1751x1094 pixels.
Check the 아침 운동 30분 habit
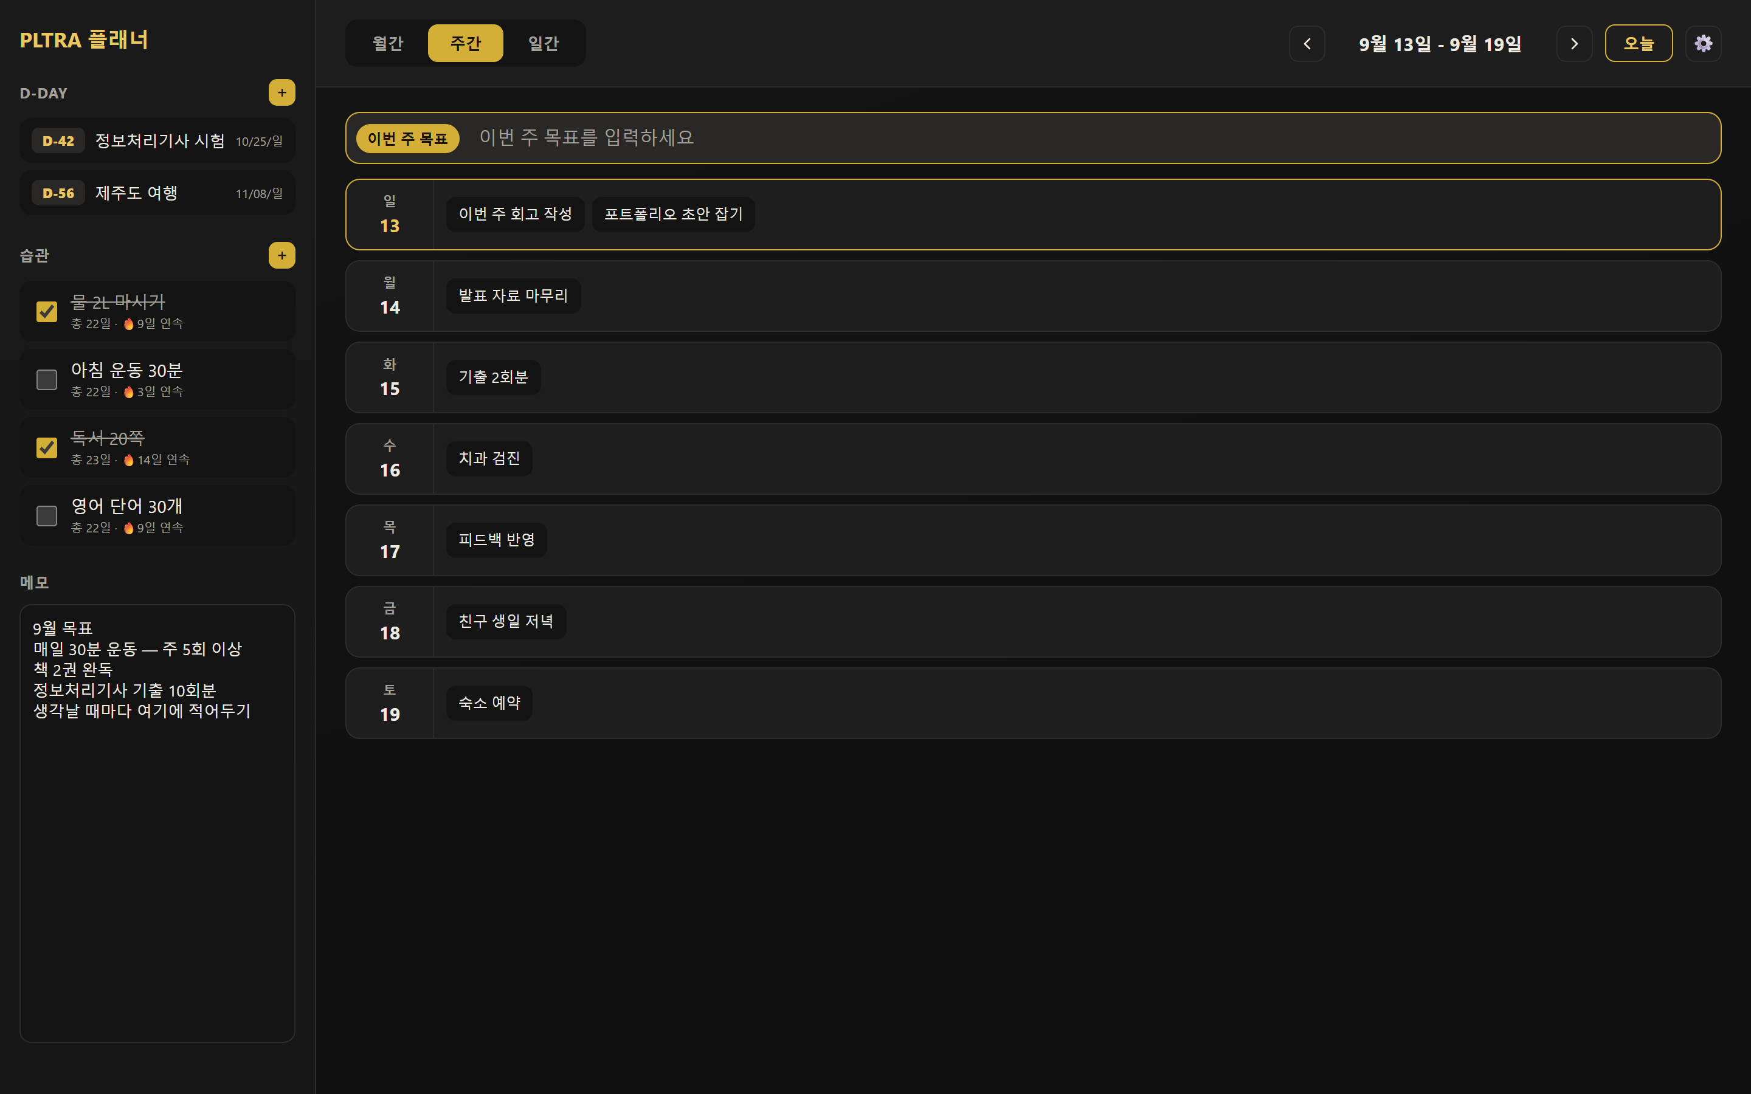point(47,379)
